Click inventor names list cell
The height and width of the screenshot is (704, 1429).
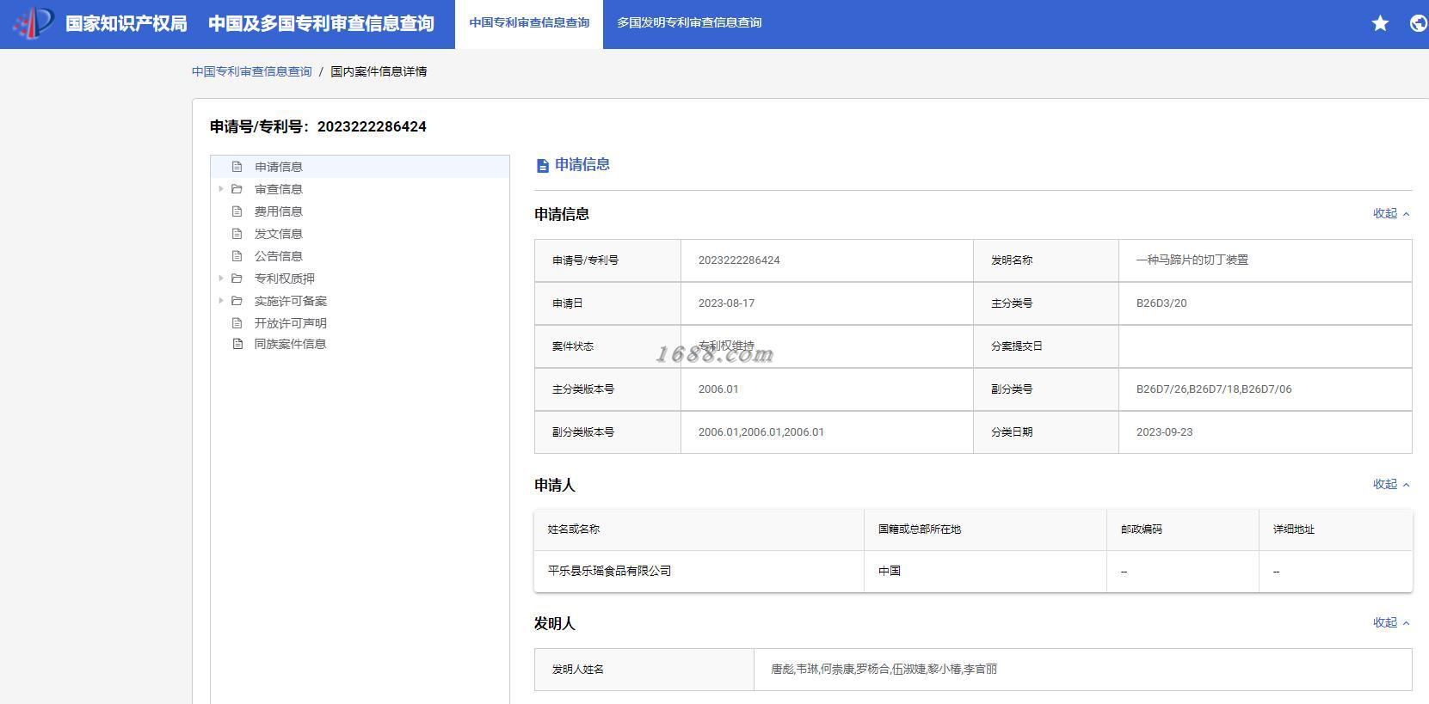tap(1083, 670)
